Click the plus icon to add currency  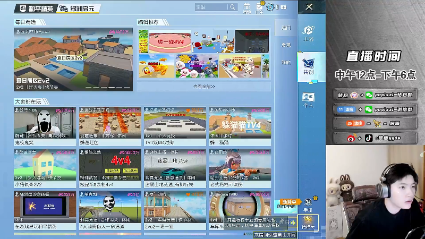[x=284, y=7]
